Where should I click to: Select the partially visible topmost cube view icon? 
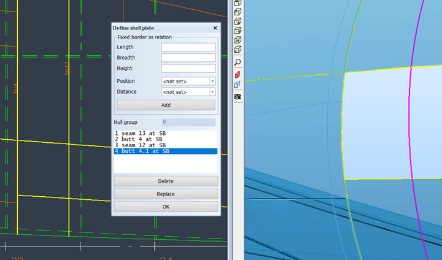238,2
